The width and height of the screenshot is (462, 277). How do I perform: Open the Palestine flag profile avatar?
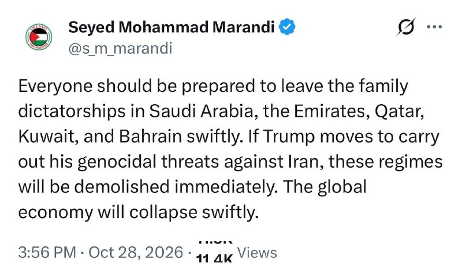pos(39,37)
